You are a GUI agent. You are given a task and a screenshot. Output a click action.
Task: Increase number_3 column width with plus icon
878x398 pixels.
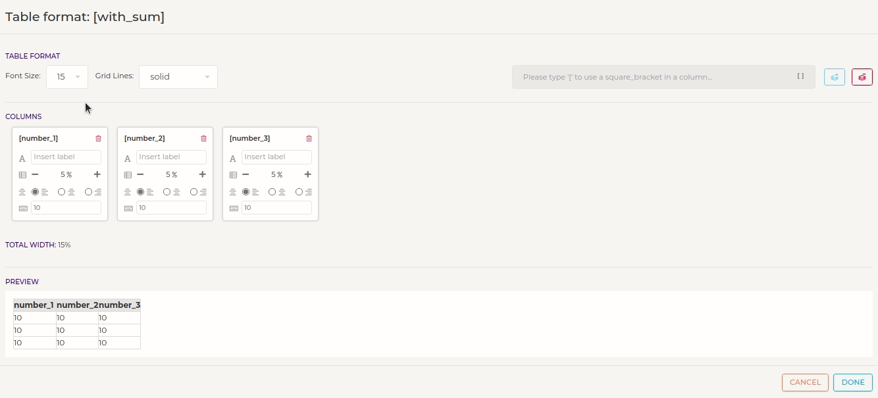308,174
